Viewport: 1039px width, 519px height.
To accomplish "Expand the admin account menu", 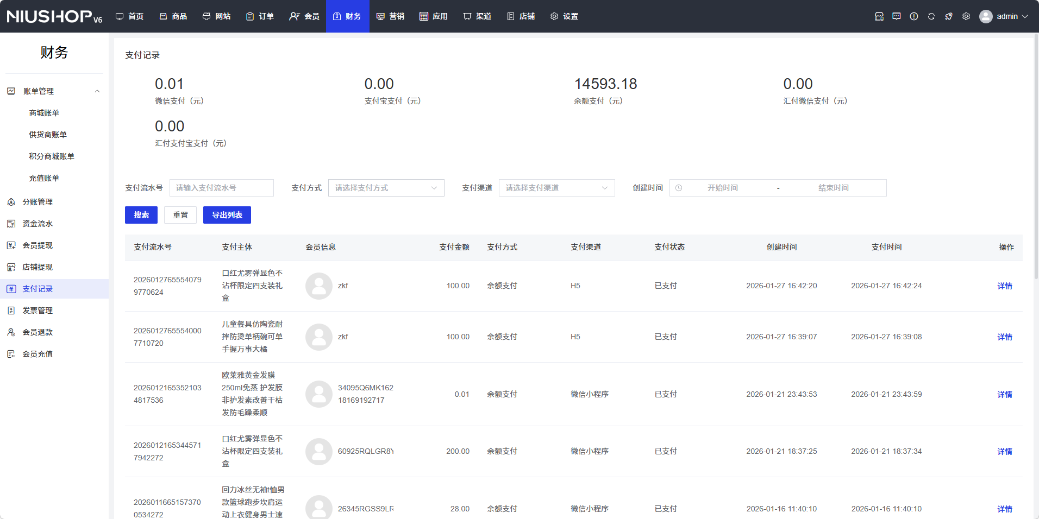I will pyautogui.click(x=1004, y=16).
